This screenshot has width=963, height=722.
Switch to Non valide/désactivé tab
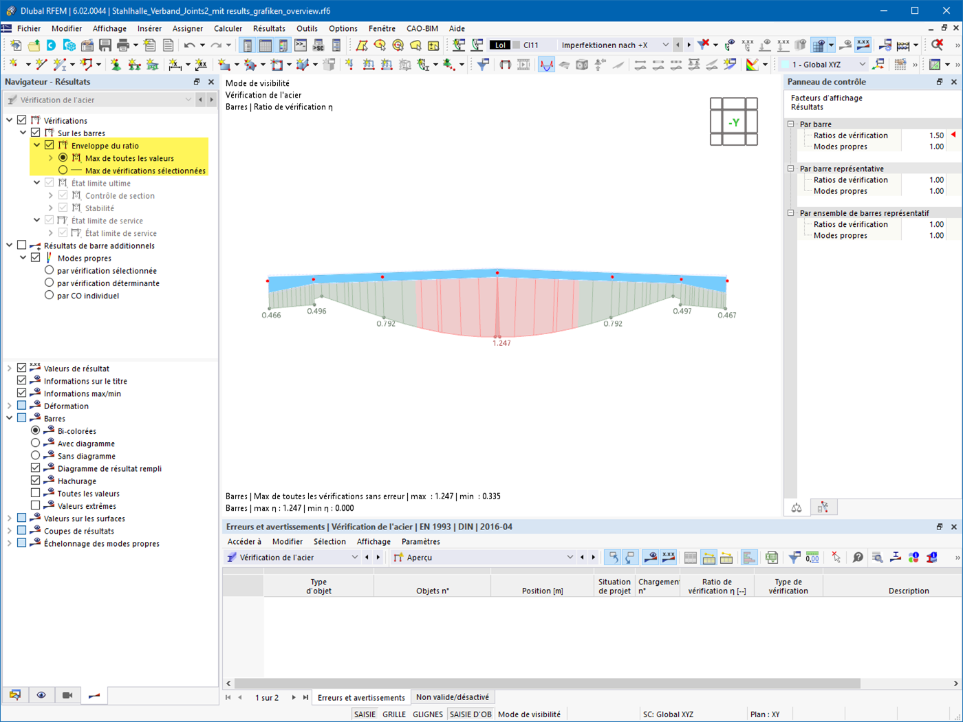[x=453, y=697]
